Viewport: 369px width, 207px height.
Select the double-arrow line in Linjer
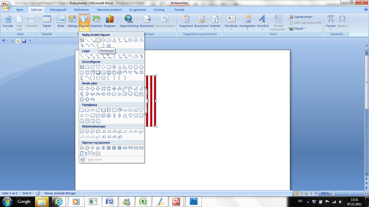(x=93, y=56)
